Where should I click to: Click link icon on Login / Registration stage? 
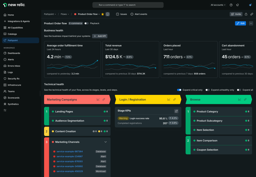[175, 99]
